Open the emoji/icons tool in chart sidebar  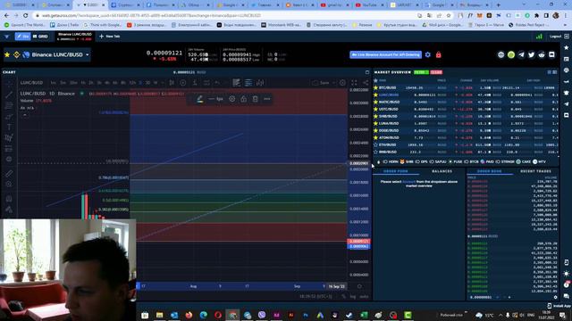pos(9,159)
